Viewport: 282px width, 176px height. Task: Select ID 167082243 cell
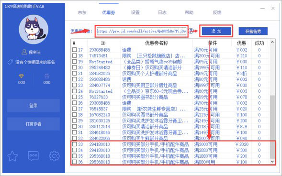tap(100, 115)
